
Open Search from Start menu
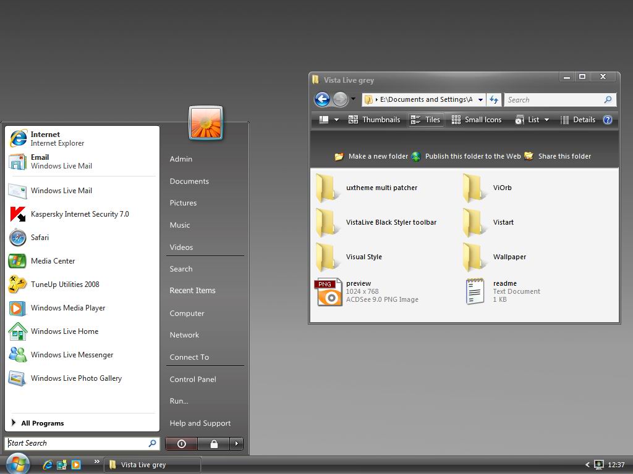point(181,269)
